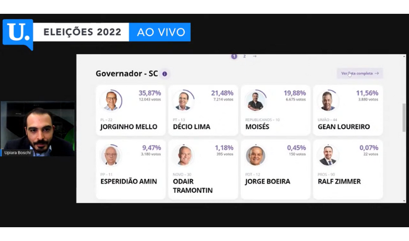Image resolution: width=409 pixels, height=241 pixels.
Task: Click the AO VIVO live badge
Action: pos(160,33)
